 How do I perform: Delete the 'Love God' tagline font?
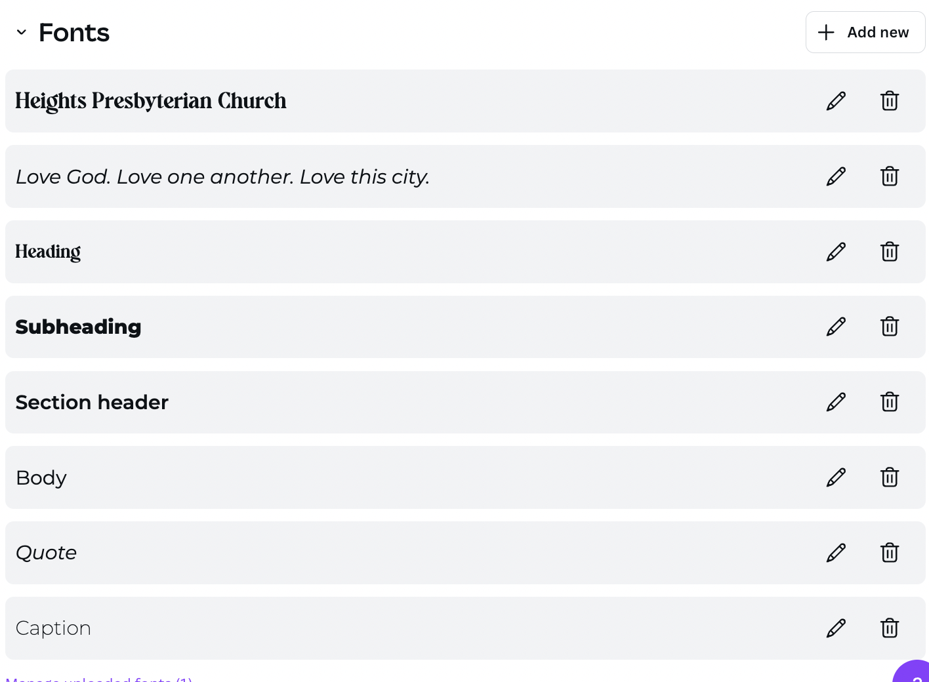click(890, 176)
